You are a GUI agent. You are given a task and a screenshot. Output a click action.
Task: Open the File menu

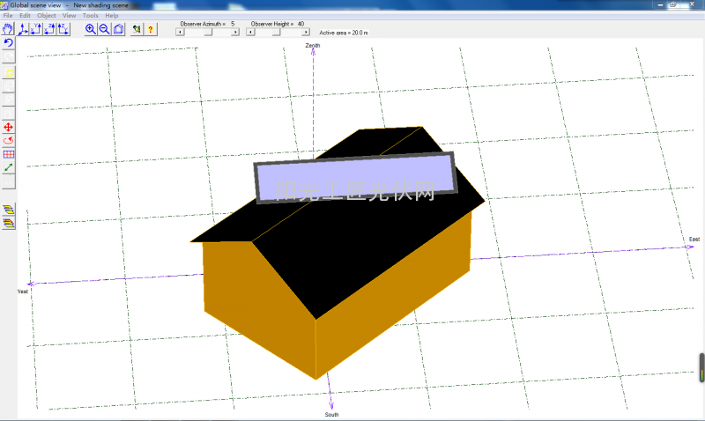coord(9,16)
